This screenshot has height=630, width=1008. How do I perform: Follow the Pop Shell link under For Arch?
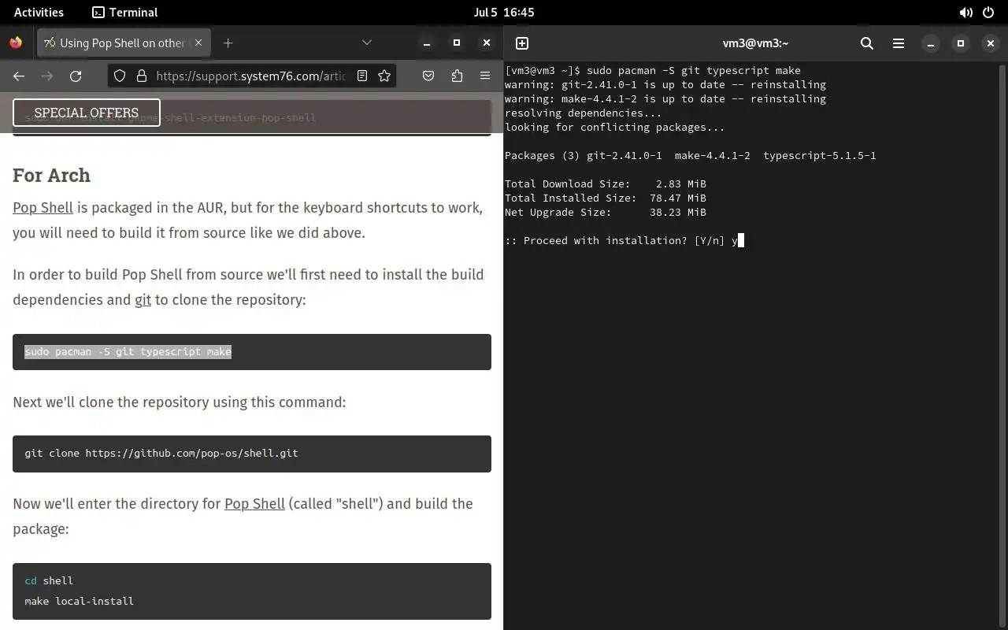tap(43, 207)
